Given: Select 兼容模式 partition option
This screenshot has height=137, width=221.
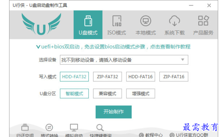Looking at the screenshot, I should point(108,94).
